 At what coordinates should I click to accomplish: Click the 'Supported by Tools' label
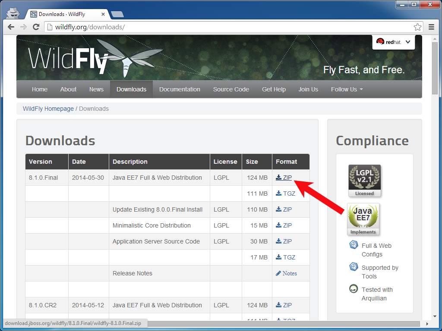point(380,272)
